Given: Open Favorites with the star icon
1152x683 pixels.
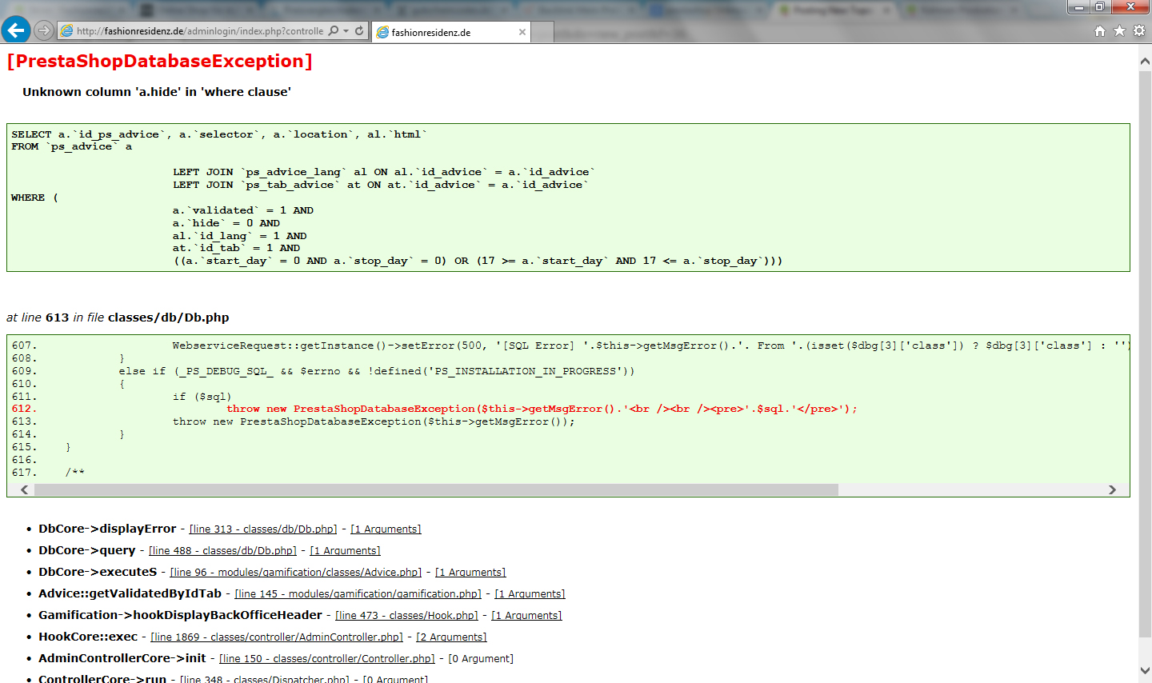Looking at the screenshot, I should coord(1119,30).
